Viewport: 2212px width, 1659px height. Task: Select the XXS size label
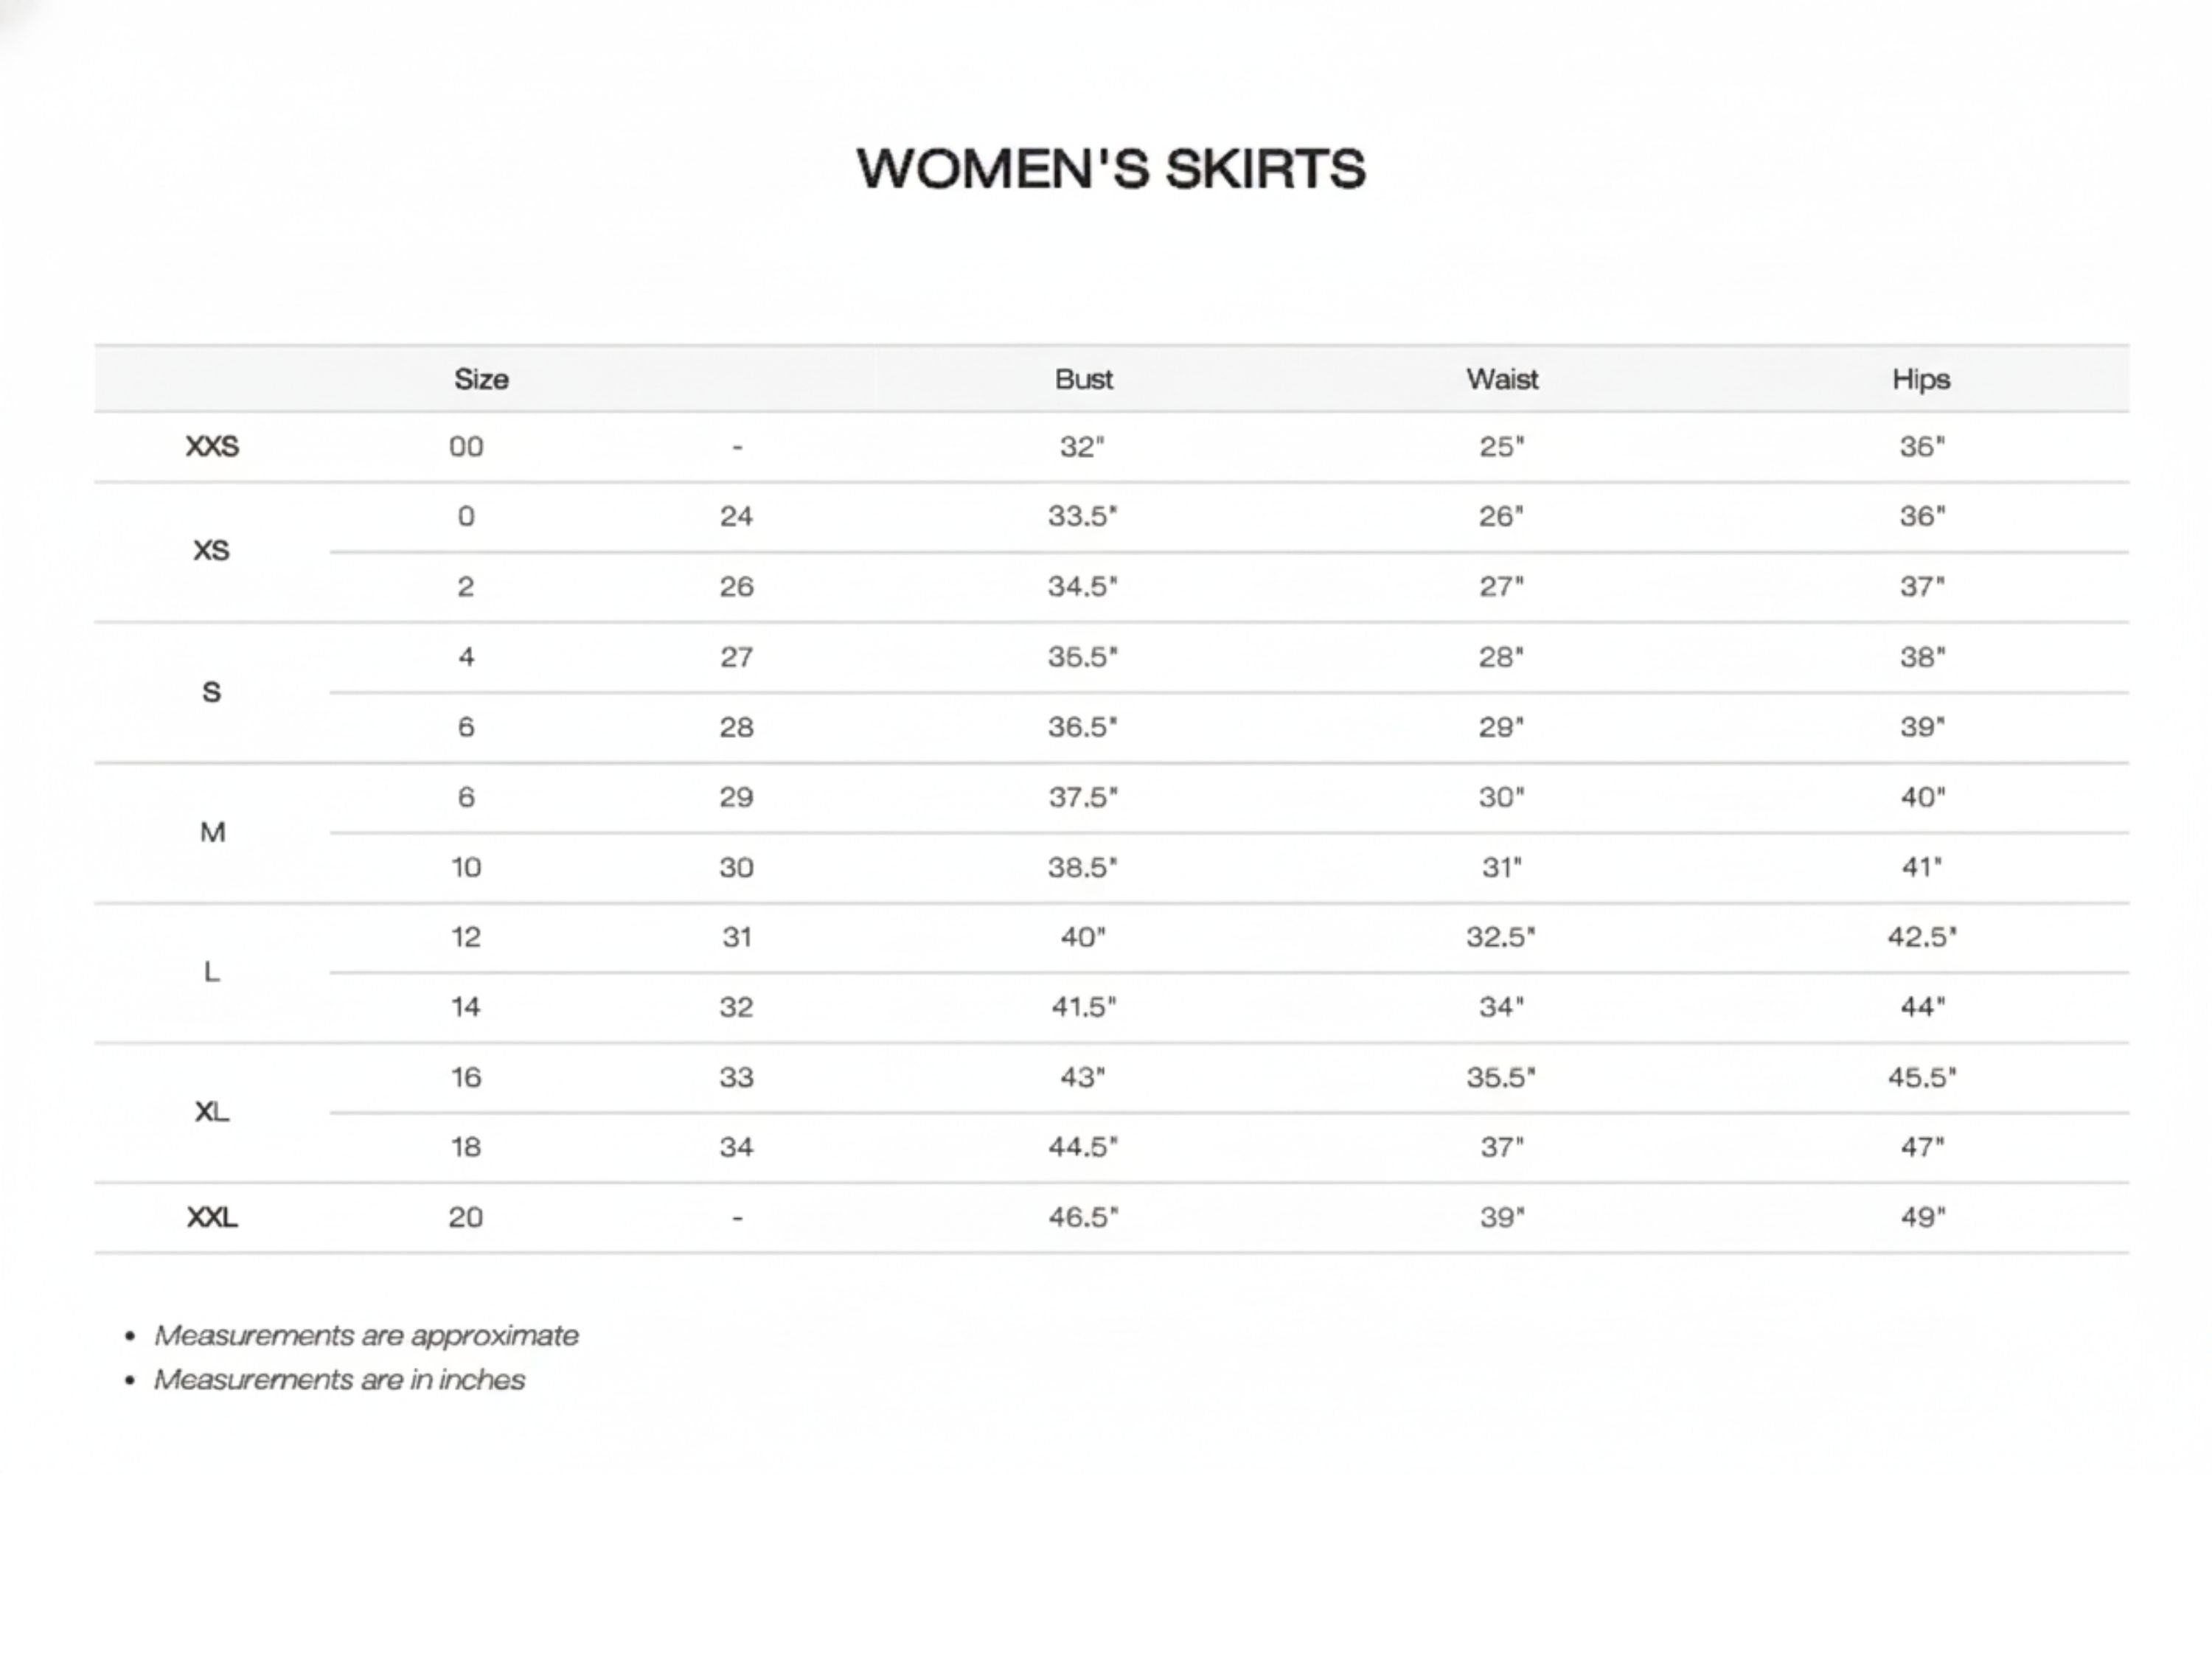[x=212, y=446]
